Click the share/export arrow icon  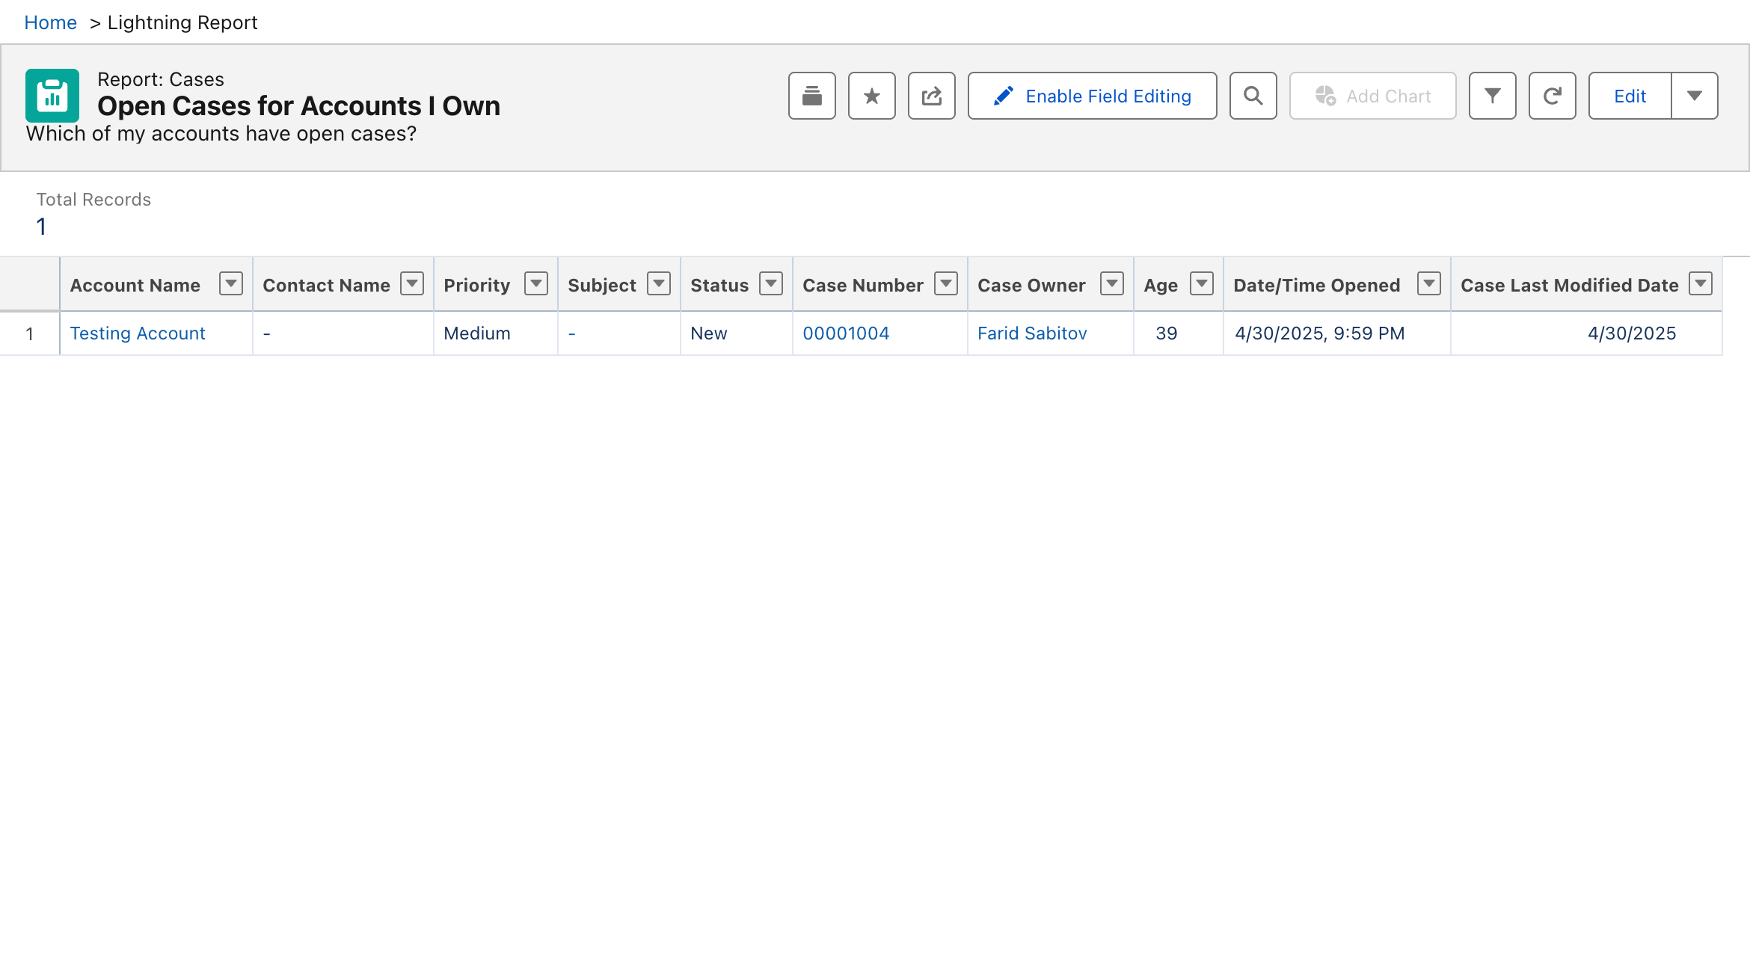pyautogui.click(x=931, y=96)
